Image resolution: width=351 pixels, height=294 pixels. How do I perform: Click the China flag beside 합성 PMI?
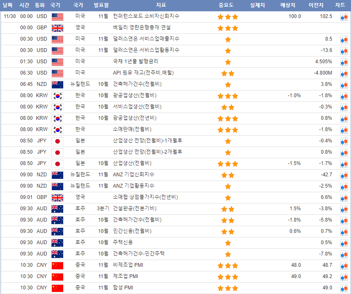pyautogui.click(x=57, y=288)
